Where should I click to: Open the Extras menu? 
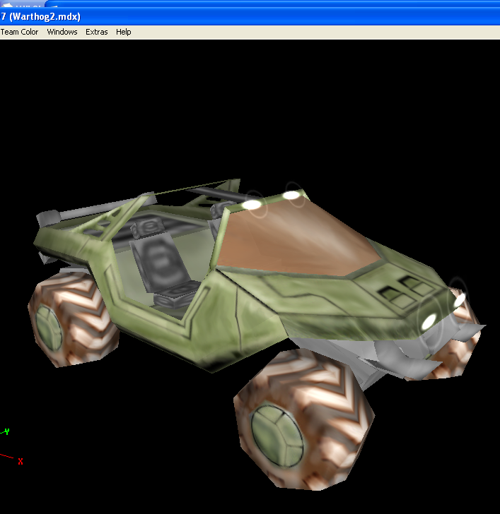click(96, 32)
